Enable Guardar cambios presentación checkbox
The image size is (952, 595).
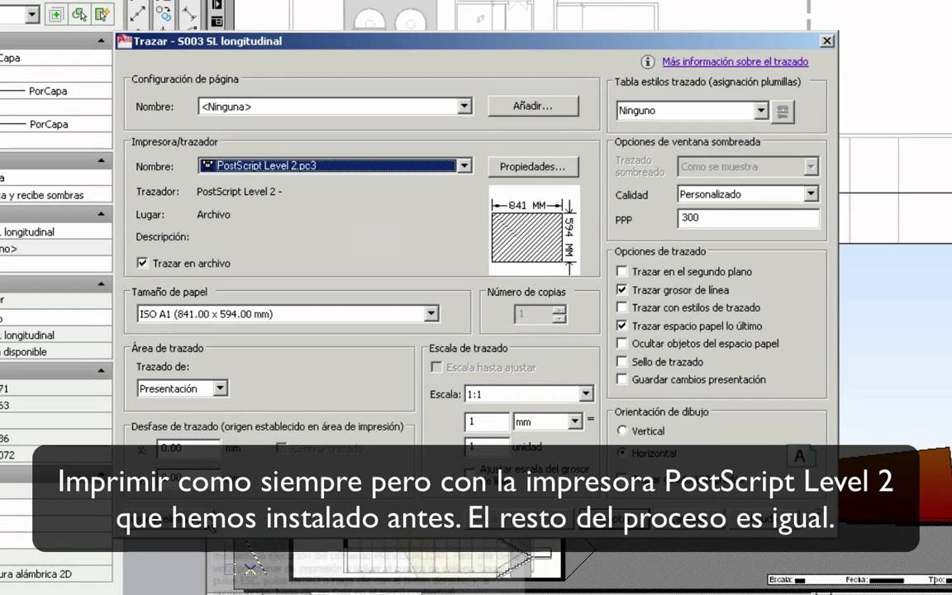pos(621,378)
